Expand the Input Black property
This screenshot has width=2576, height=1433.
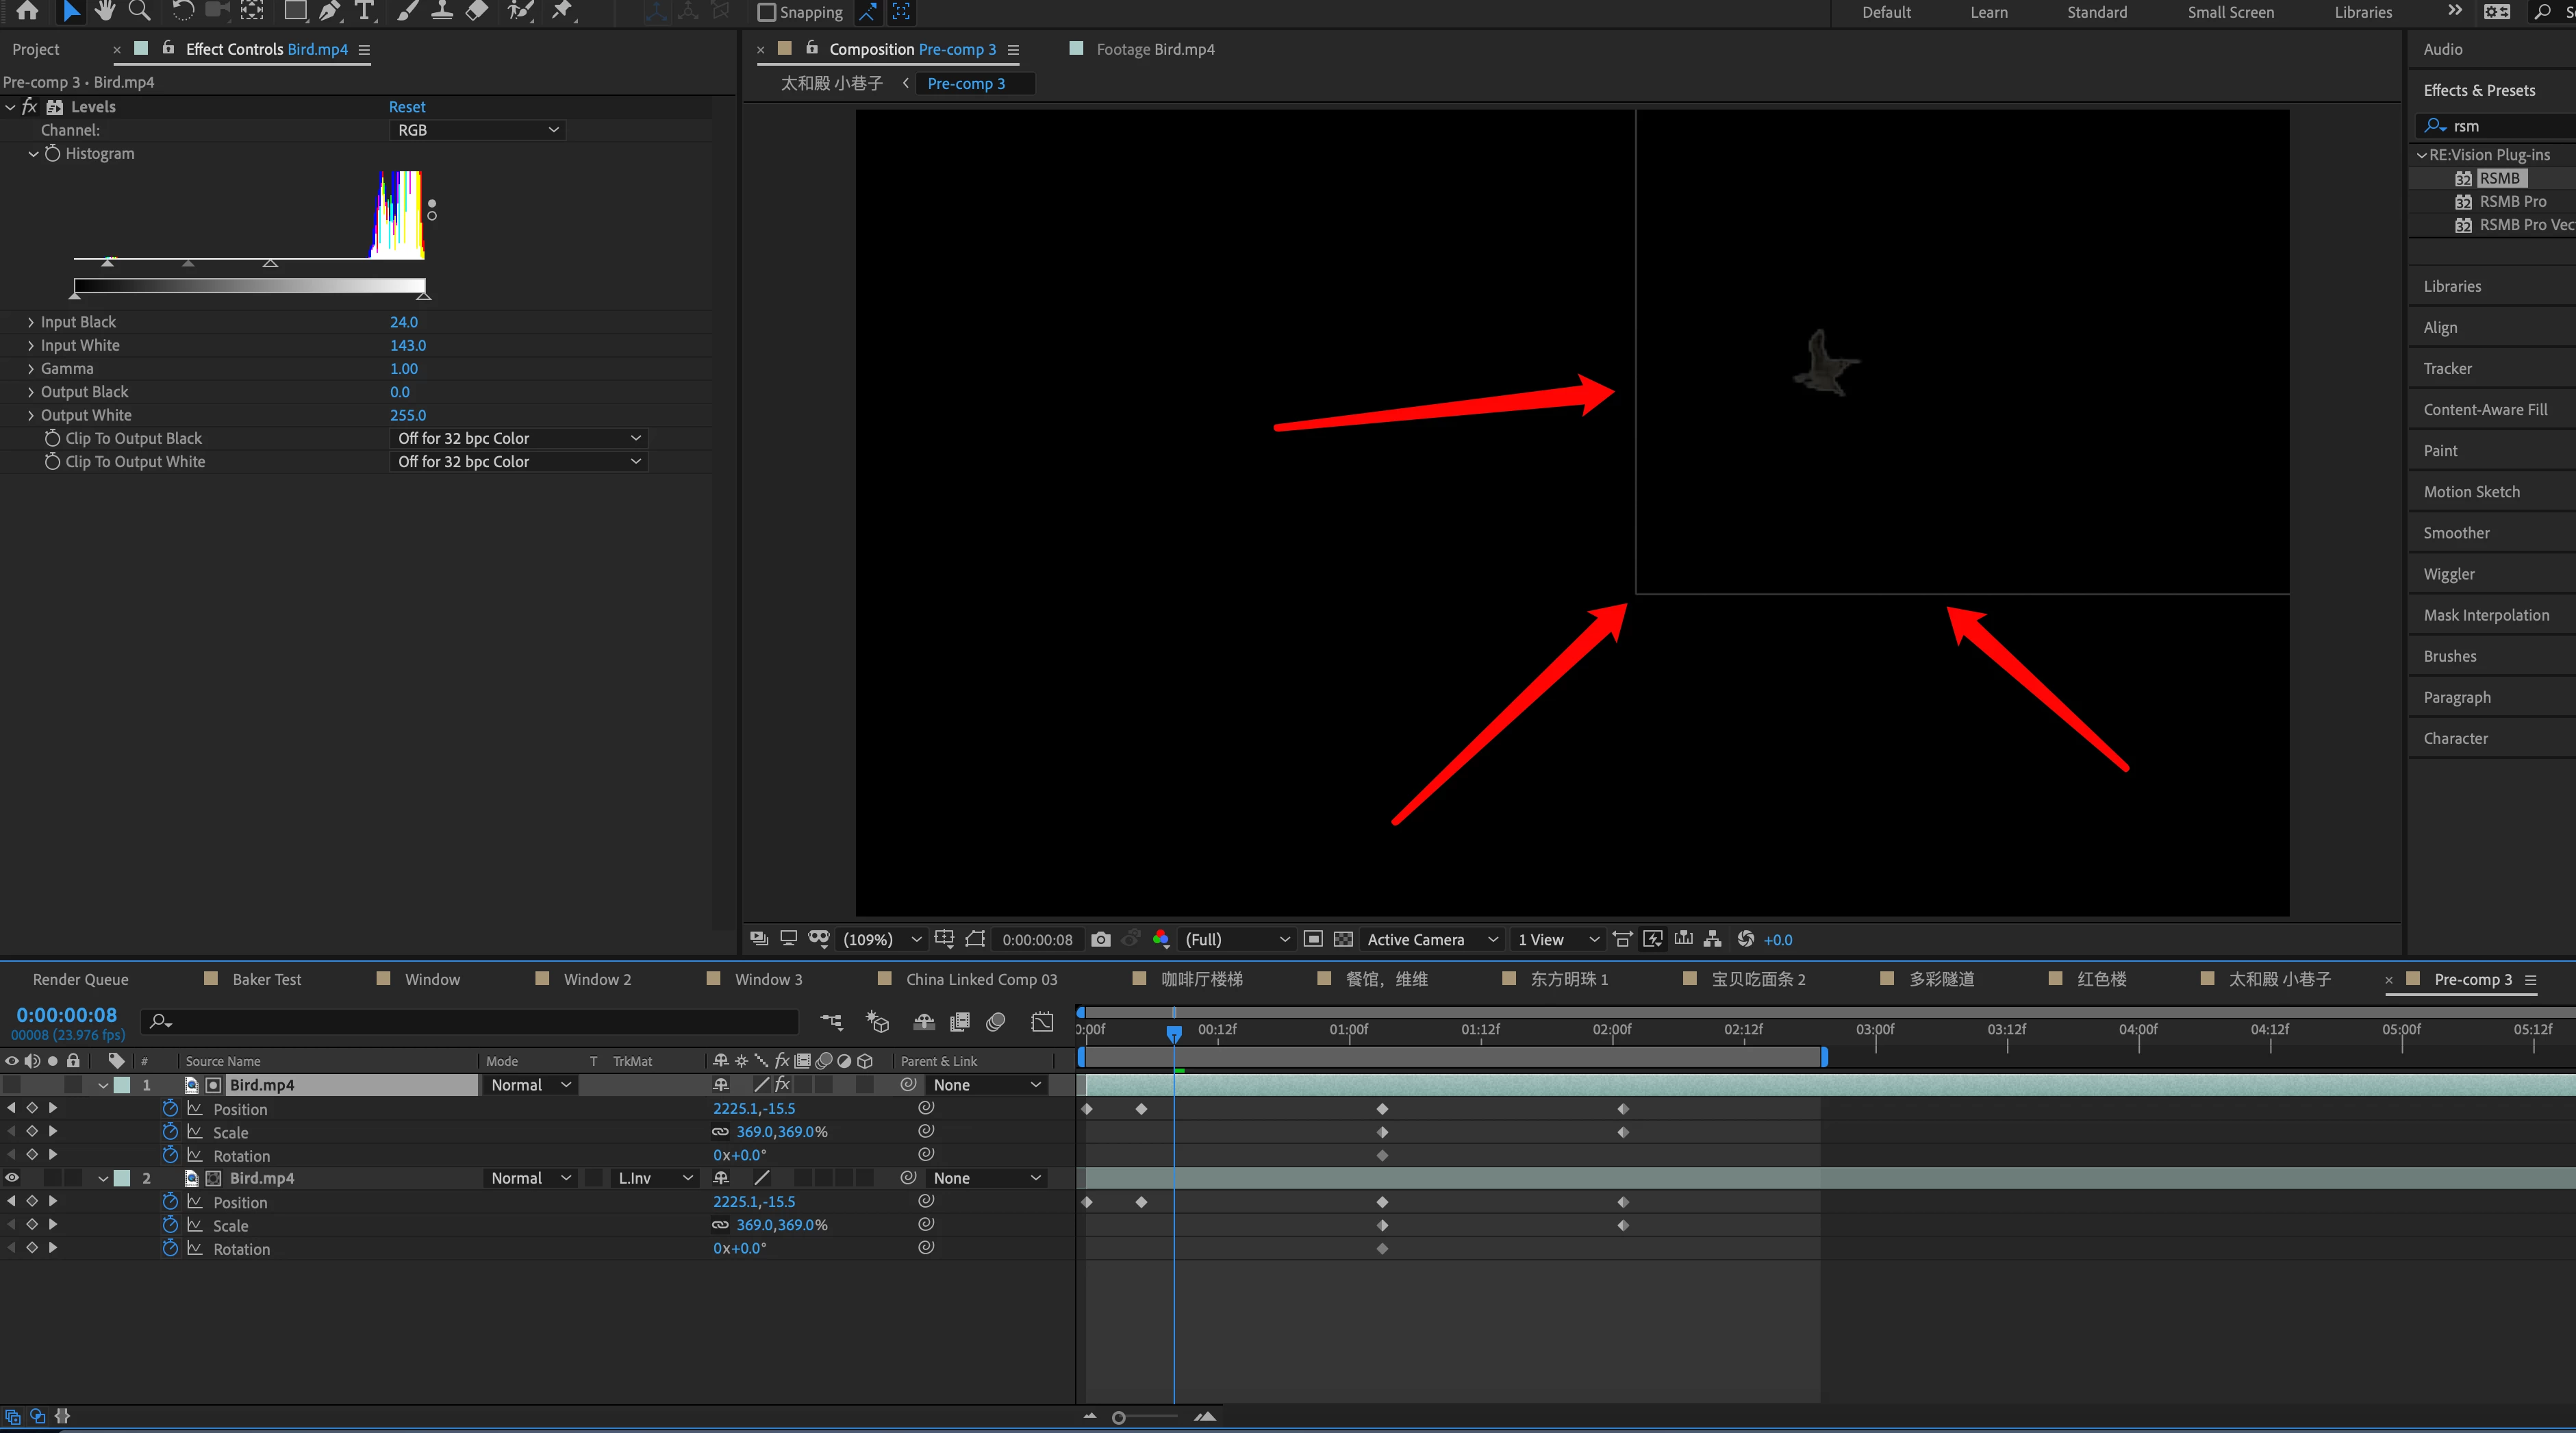tap(31, 322)
